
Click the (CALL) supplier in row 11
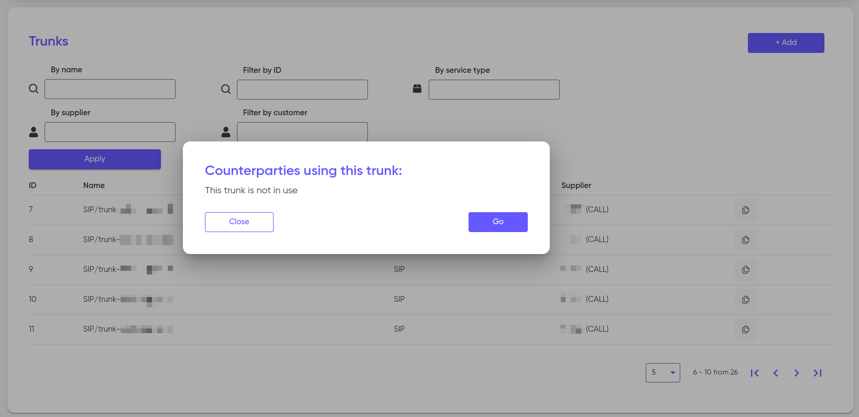click(x=597, y=329)
